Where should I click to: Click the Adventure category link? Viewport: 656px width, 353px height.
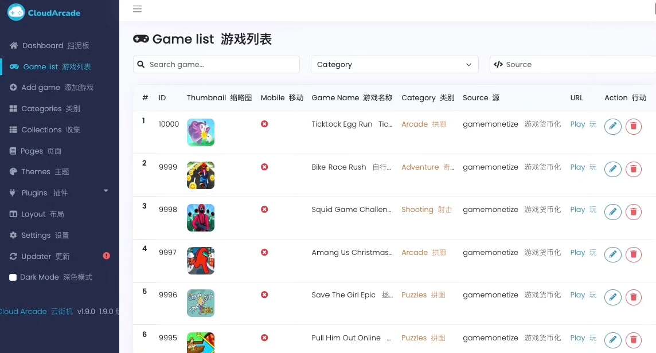428,167
